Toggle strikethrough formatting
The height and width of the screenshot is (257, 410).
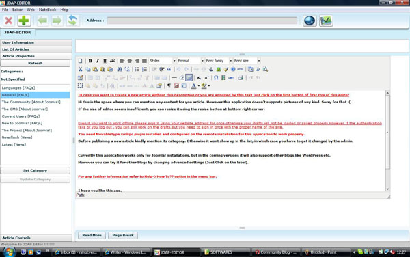[112, 61]
